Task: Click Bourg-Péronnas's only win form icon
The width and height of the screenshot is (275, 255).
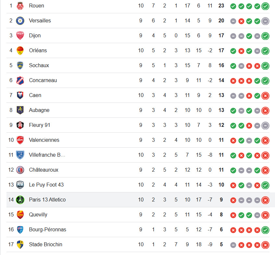Action: click(265, 230)
